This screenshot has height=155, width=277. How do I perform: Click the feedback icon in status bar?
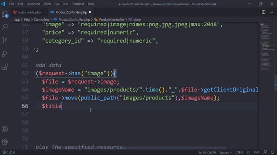coord(265,152)
